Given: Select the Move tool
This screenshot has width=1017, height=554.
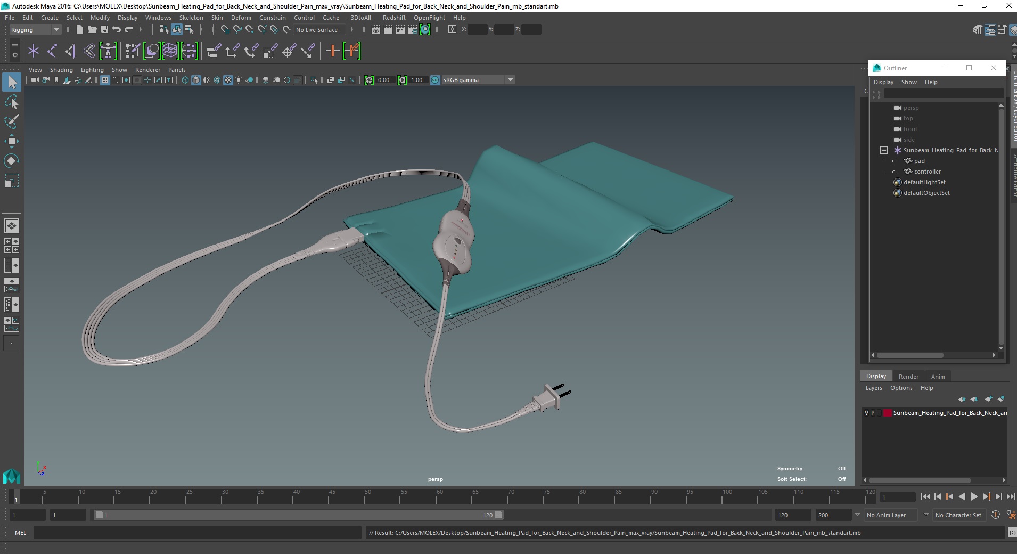Looking at the screenshot, I should click(12, 141).
